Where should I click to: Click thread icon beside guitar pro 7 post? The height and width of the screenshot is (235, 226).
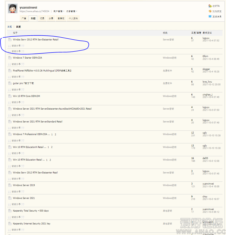click(x=10, y=83)
